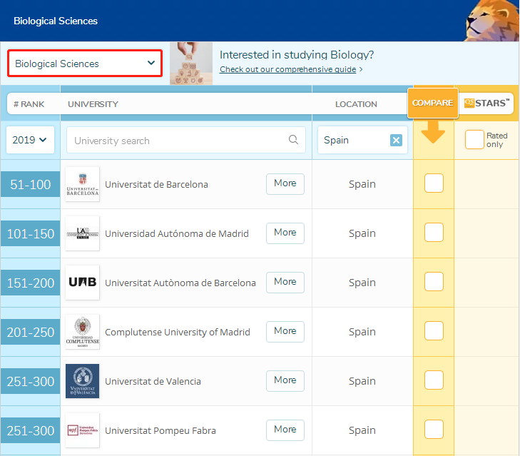The width and height of the screenshot is (520, 456).
Task: Click the QS STARS header tab
Action: tap(486, 103)
